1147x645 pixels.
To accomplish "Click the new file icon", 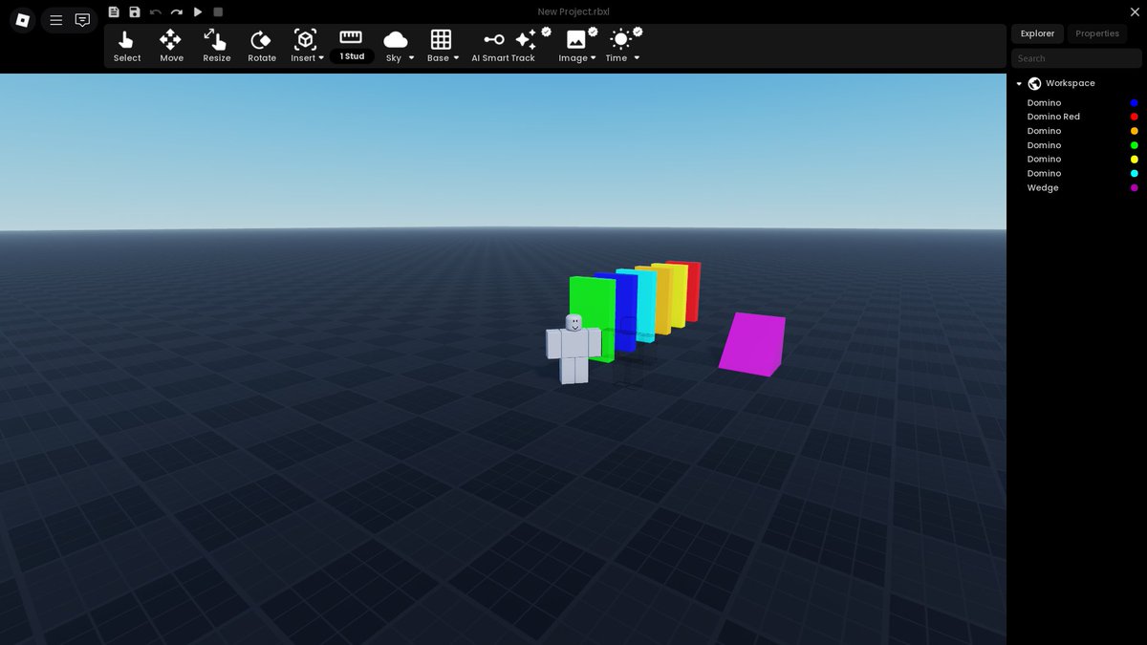I will coord(114,11).
